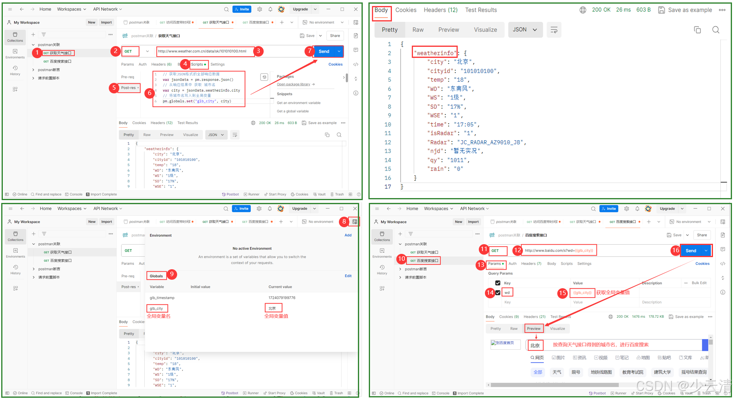Expand the 请求前置脚本 collection in the weather window
Screen dimensions: 734x399
pyautogui.click(x=33, y=78)
